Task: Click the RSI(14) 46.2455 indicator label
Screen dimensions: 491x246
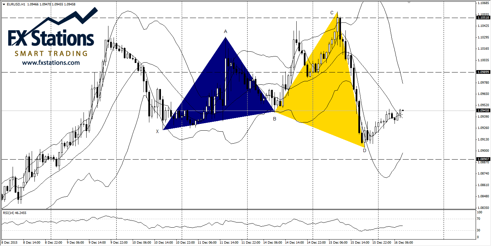Action: coord(15,213)
